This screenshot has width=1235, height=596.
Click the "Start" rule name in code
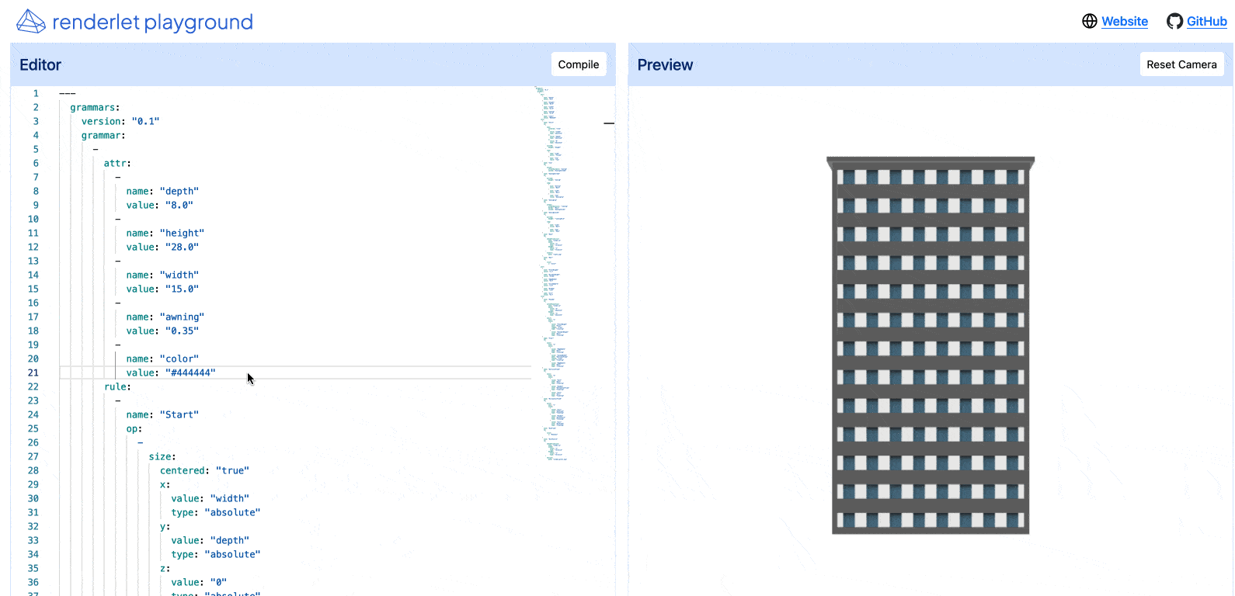(x=179, y=415)
